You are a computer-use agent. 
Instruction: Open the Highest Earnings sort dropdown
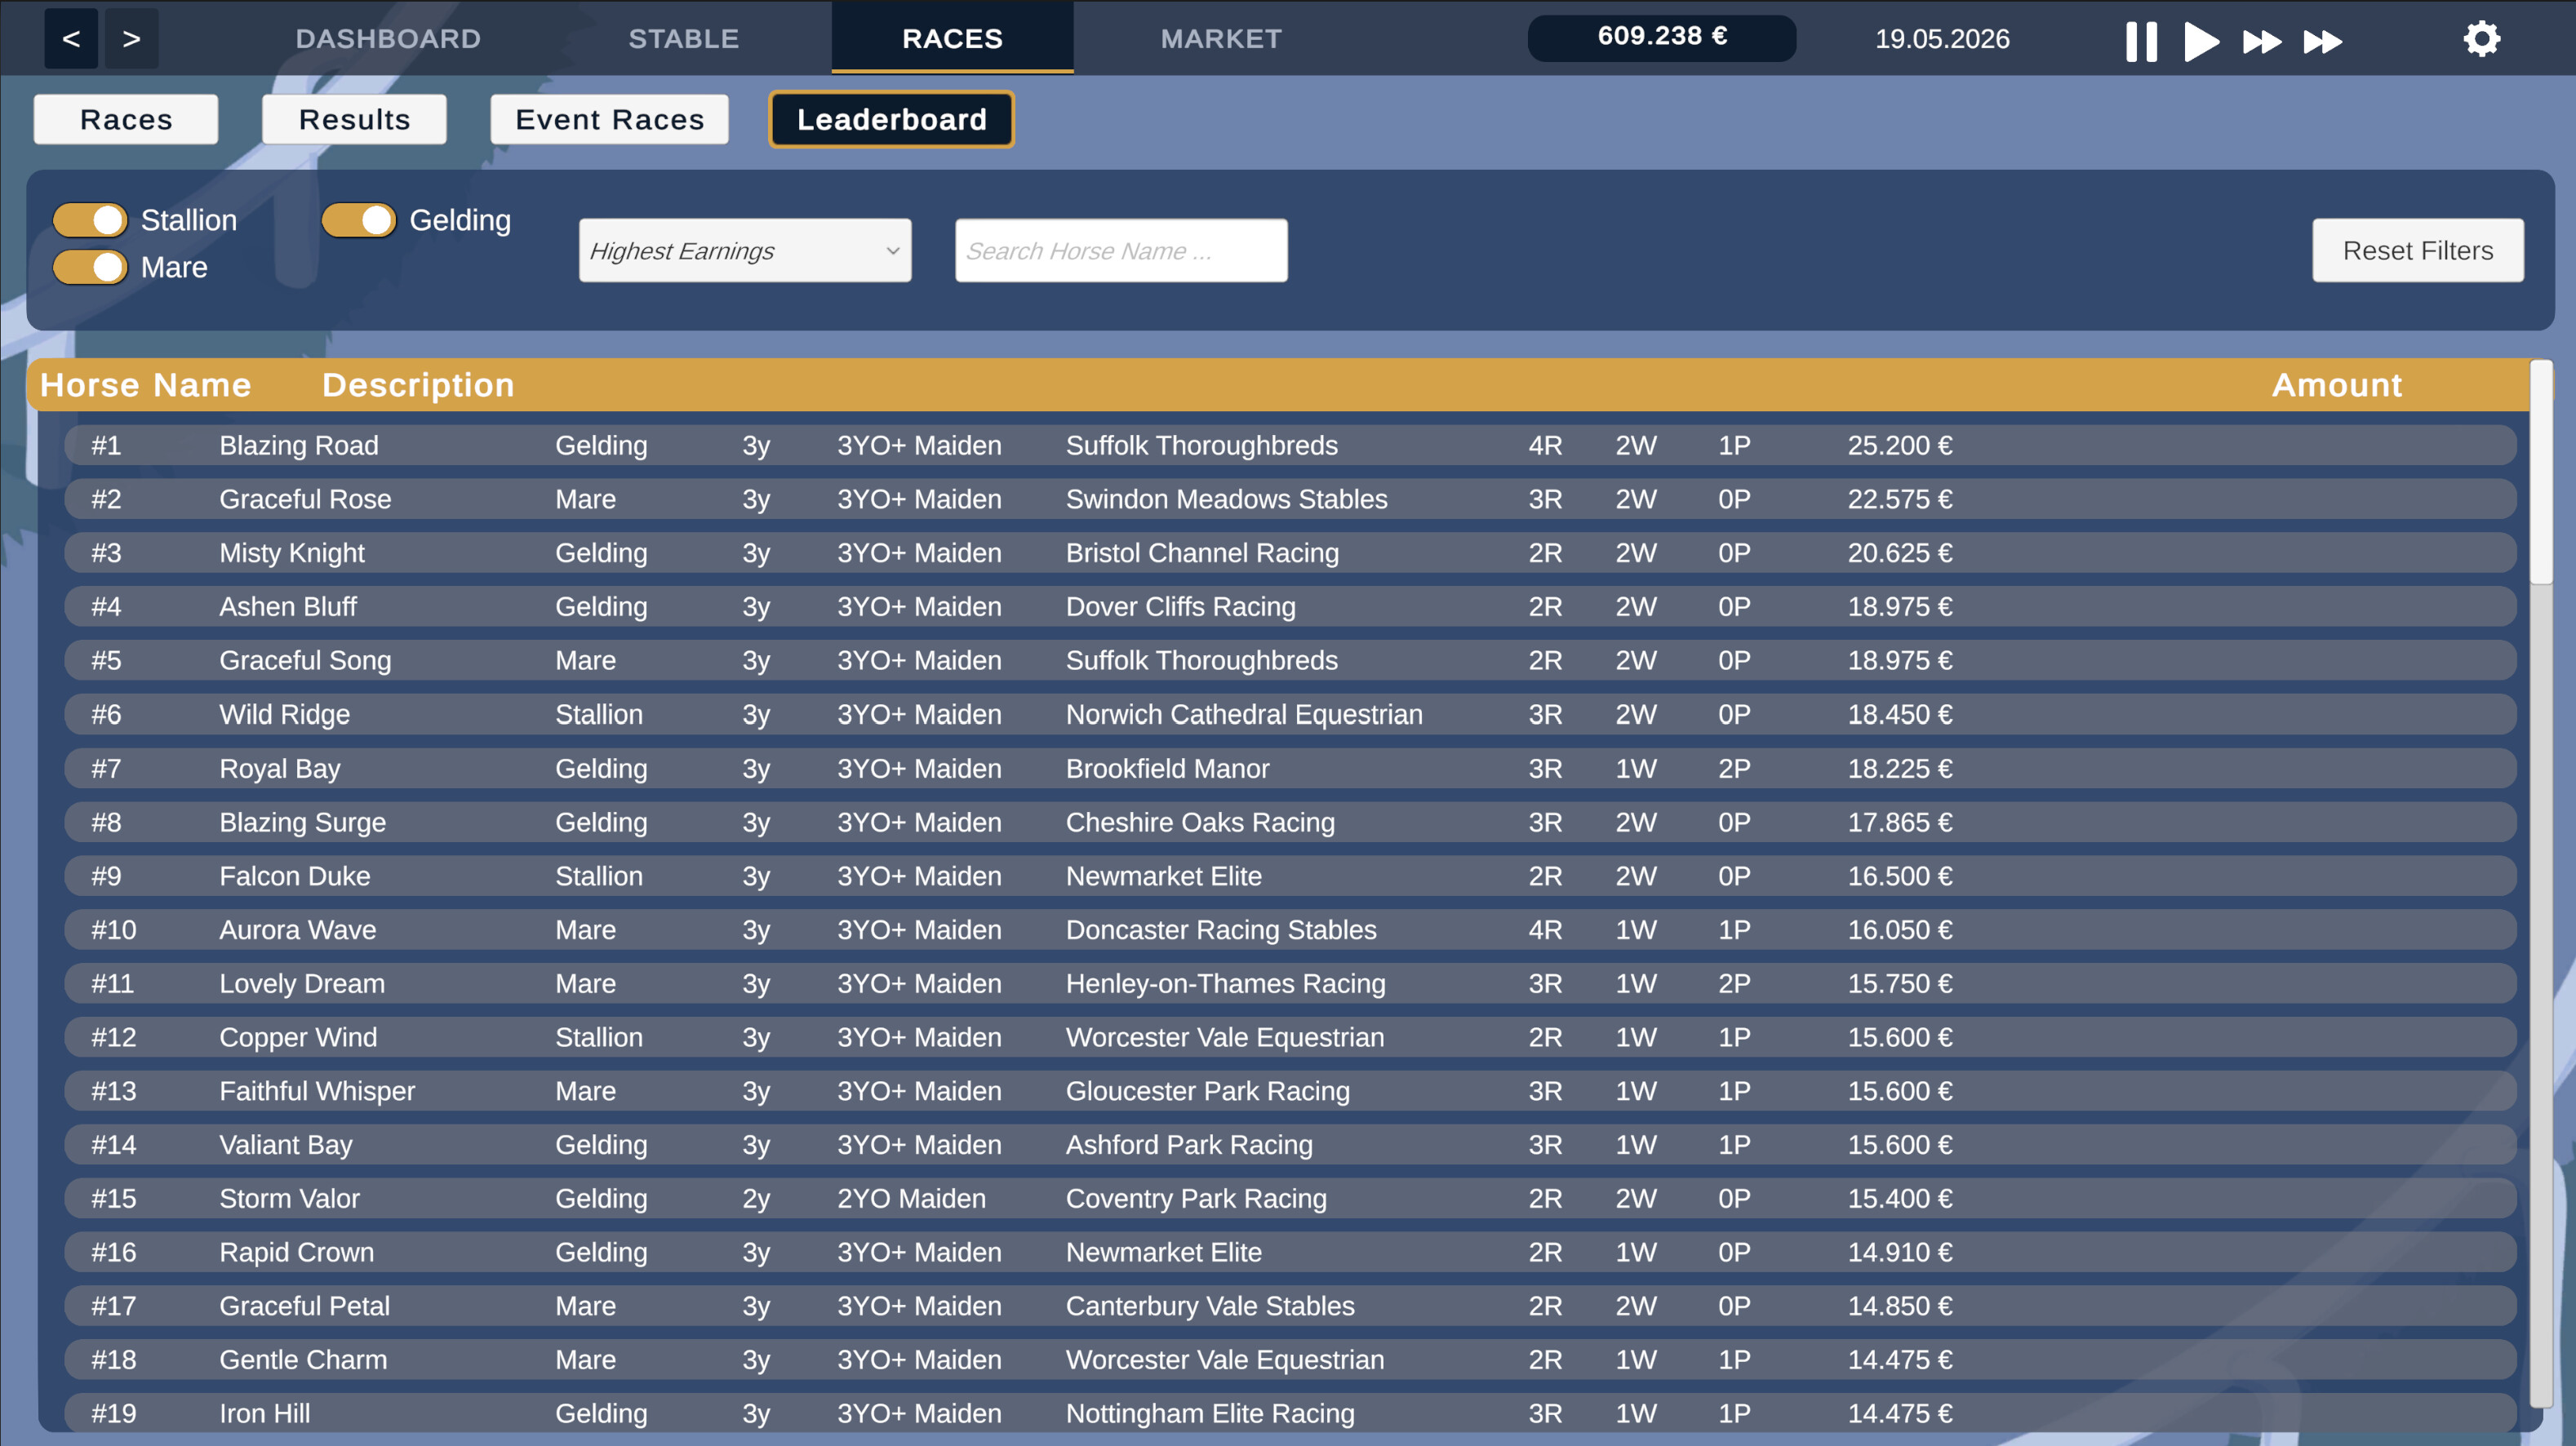[x=744, y=250]
